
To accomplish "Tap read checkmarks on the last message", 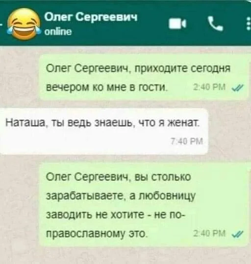I will 238,234.
